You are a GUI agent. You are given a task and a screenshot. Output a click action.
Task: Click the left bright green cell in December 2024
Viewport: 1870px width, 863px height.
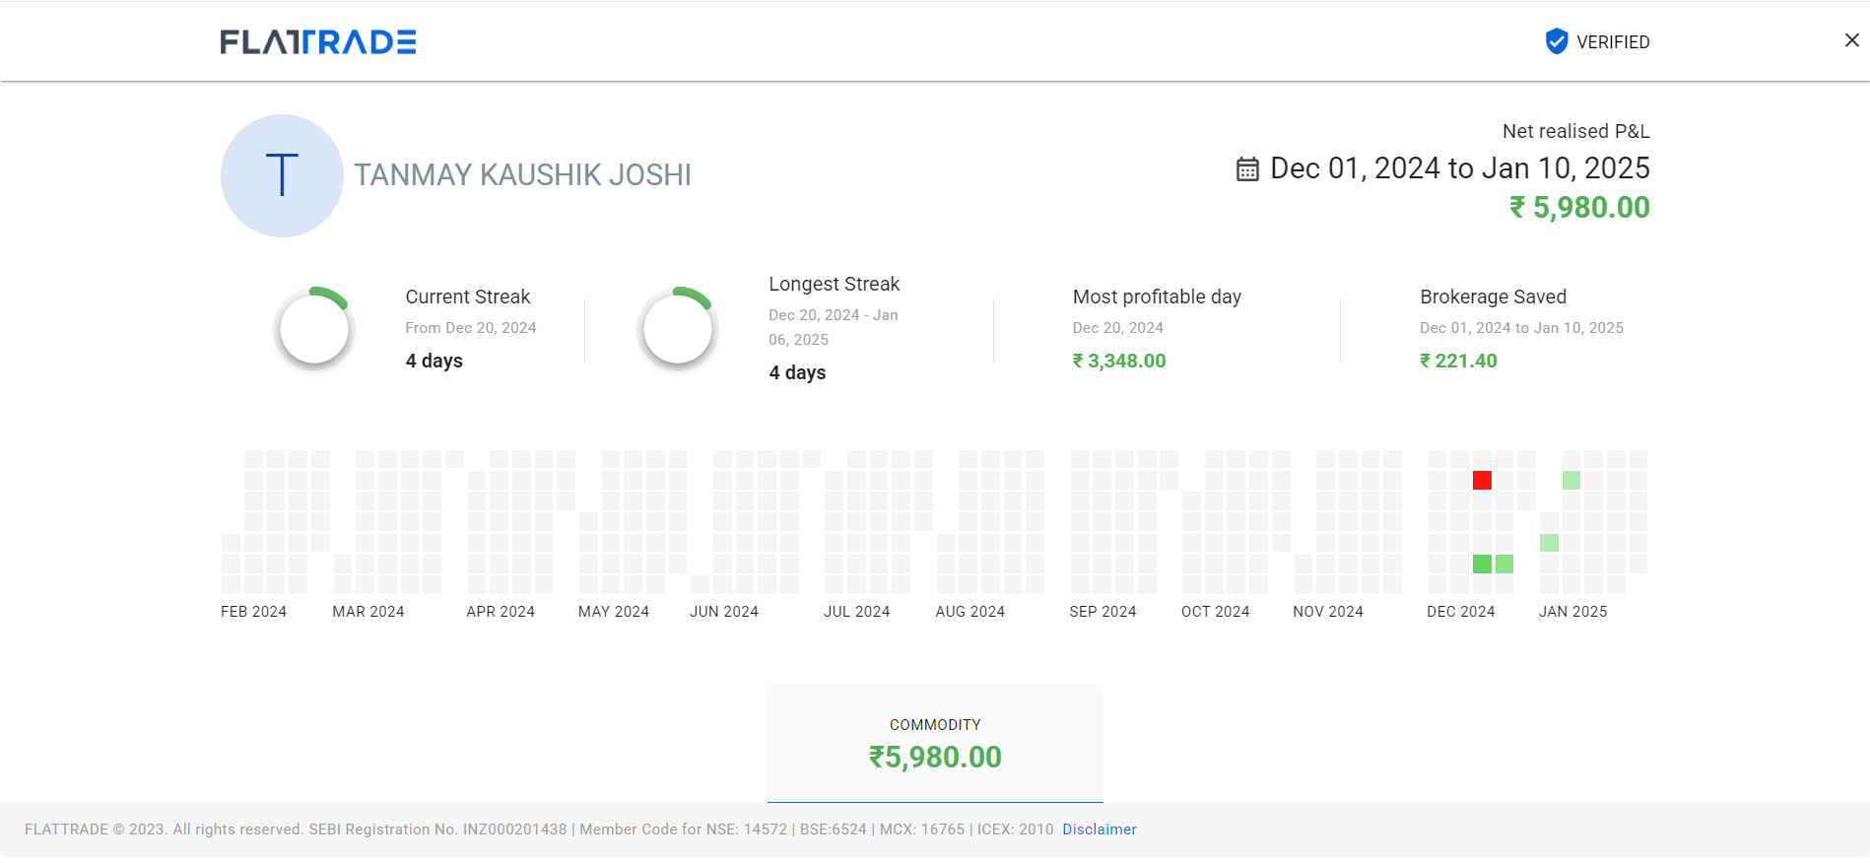point(1482,564)
